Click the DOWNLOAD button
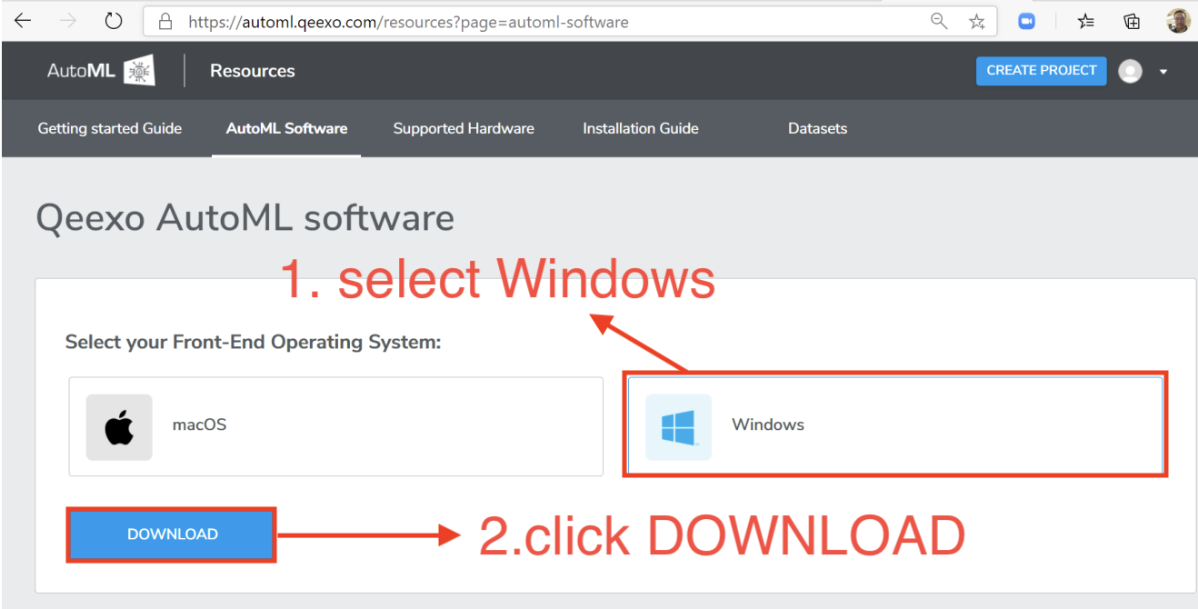The height and width of the screenshot is (609, 1198). click(173, 534)
